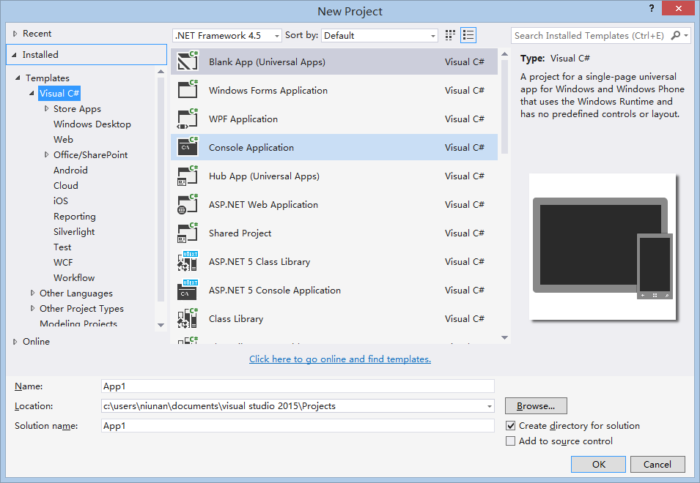Screen dimensions: 700x483
Task: Click the Windows Forms Application template icon
Action: point(188,90)
